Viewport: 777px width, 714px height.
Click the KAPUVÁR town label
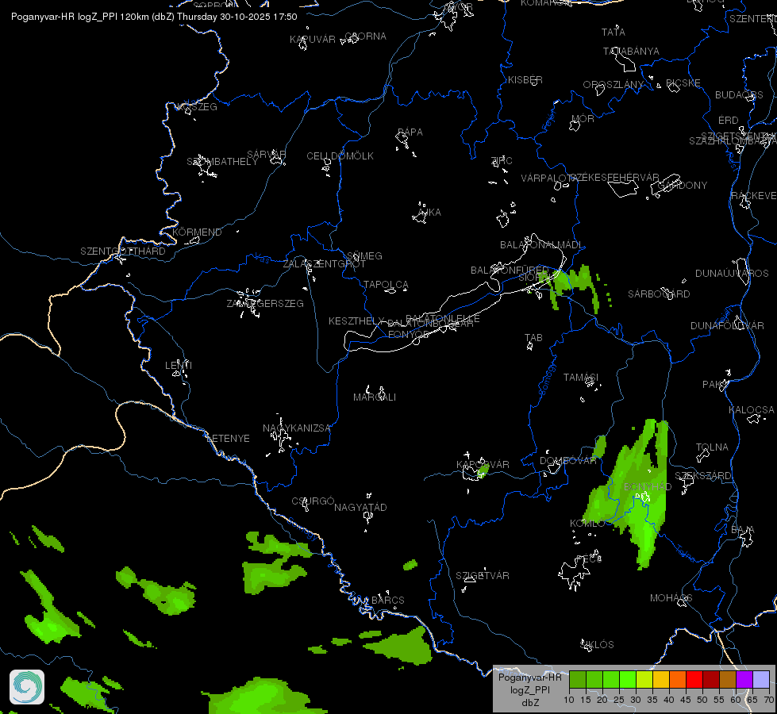tap(313, 40)
